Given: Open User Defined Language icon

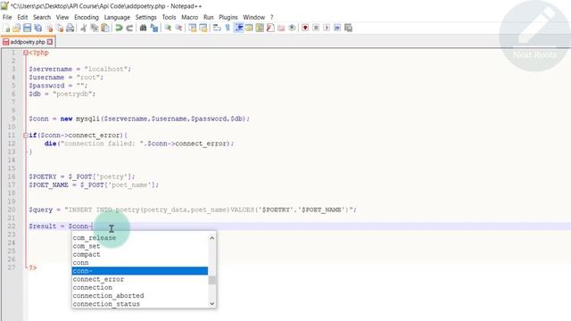Looking at the screenshot, I should [249, 28].
